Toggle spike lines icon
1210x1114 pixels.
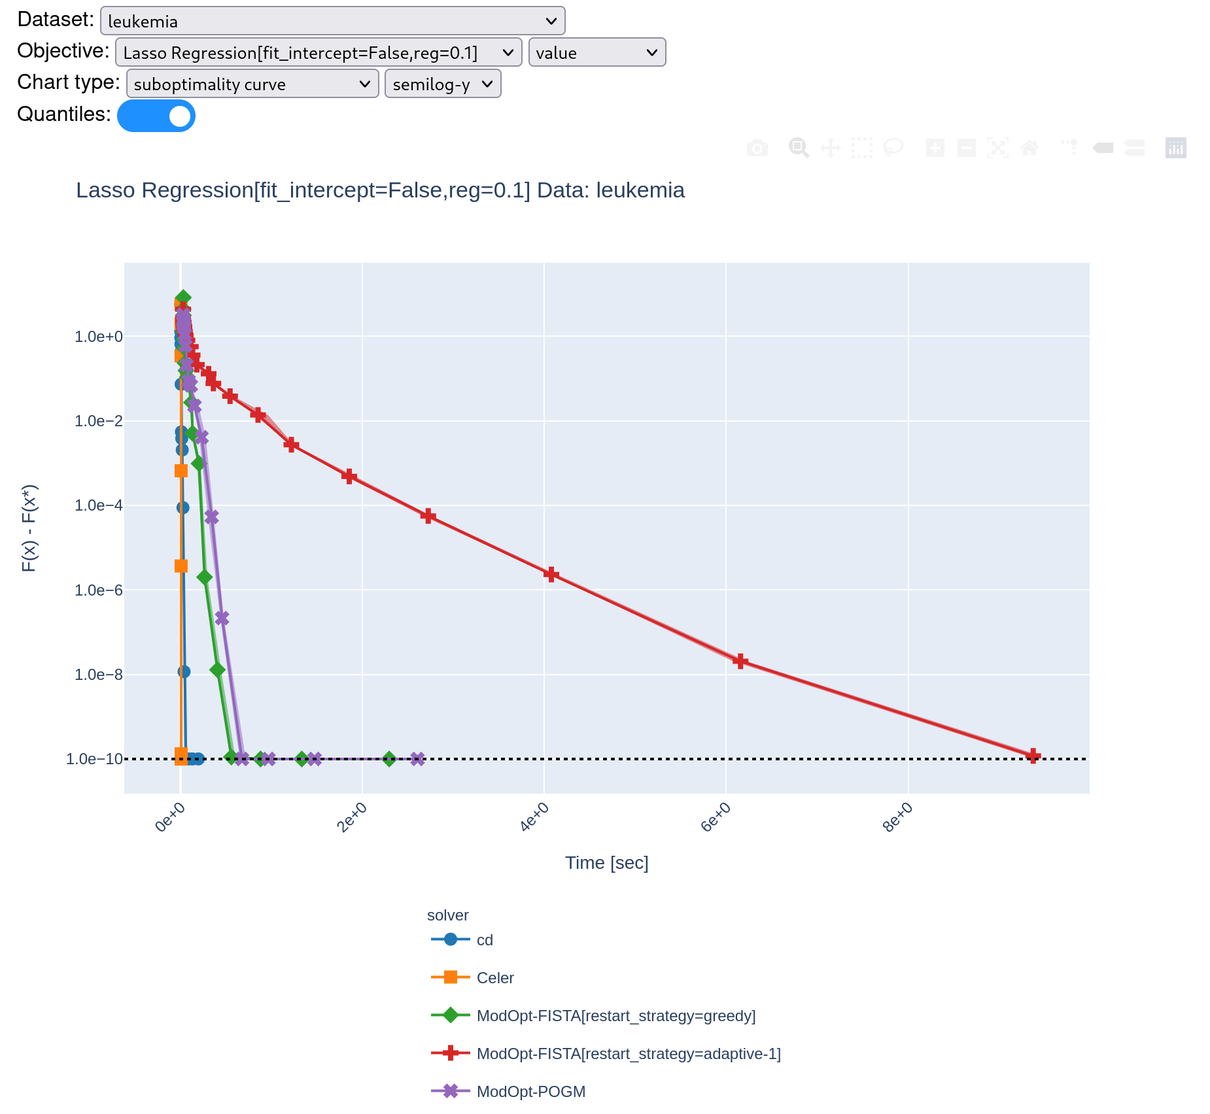[x=1069, y=148]
